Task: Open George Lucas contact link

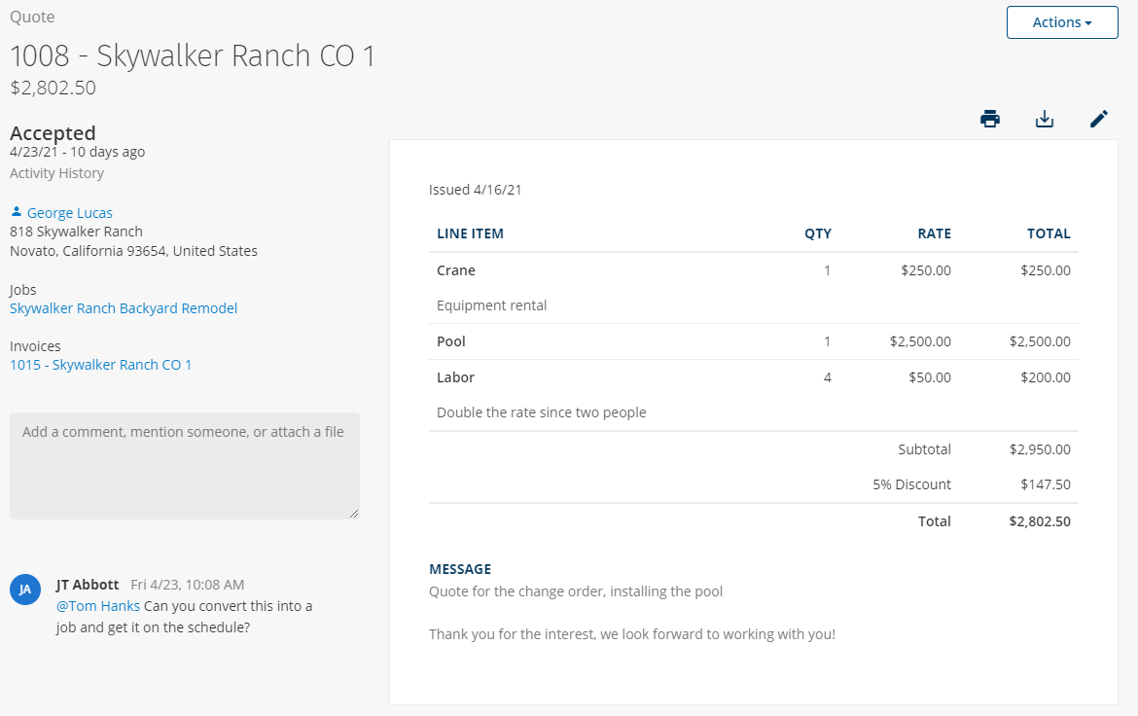Action: point(69,213)
